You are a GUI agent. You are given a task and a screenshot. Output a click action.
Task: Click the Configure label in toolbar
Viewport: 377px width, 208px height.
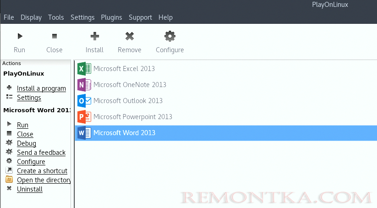(x=170, y=50)
